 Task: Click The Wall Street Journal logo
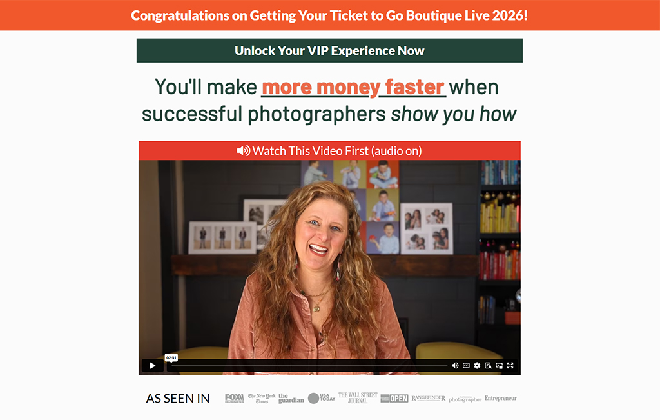(358, 397)
